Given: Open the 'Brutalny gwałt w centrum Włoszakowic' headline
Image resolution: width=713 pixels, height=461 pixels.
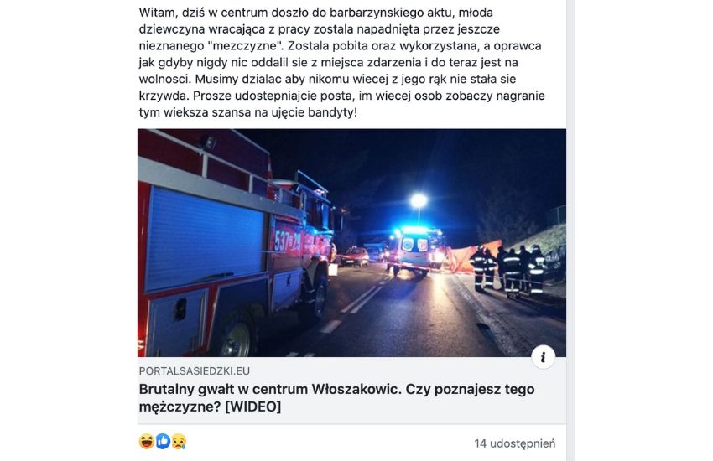Looking at the screenshot, I should pyautogui.click(x=336, y=397).
